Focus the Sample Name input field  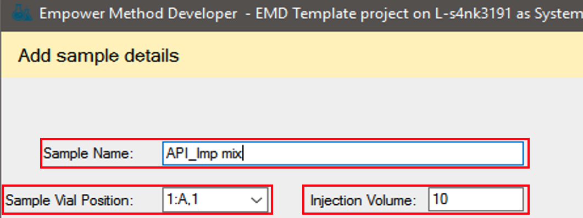point(343,153)
